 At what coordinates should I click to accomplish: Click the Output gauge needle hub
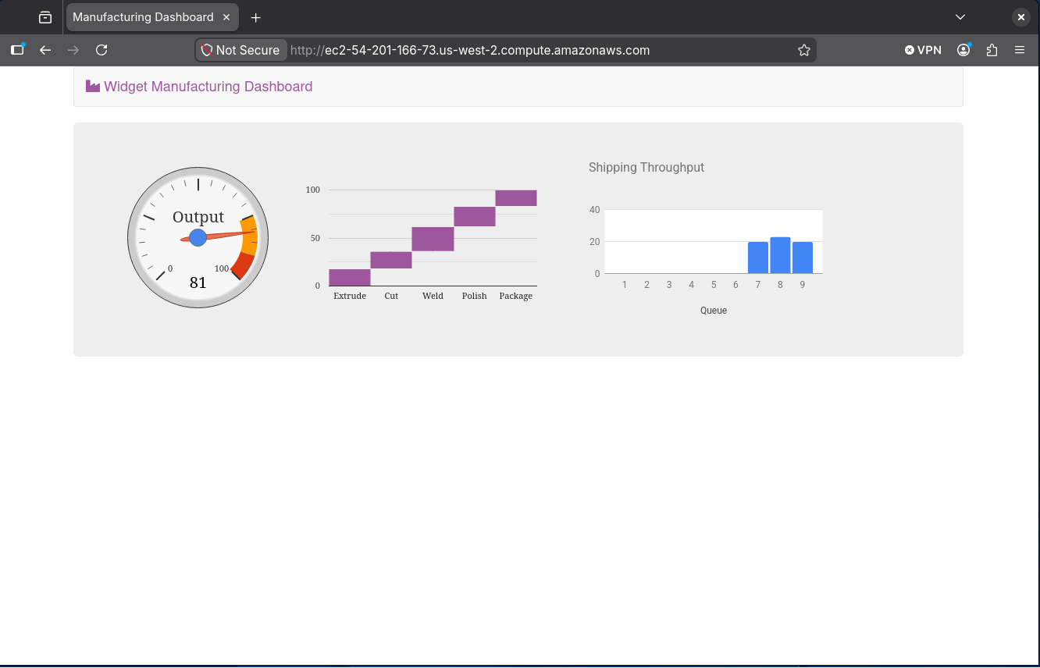click(x=198, y=238)
